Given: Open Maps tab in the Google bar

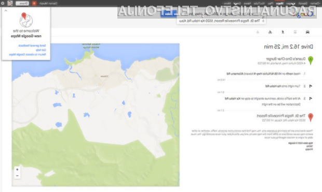Looking at the screenshot, I should click(280, 4).
